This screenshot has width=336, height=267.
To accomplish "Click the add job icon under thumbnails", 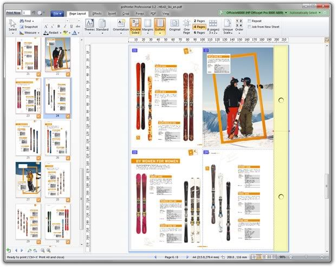I will click(x=9, y=250).
